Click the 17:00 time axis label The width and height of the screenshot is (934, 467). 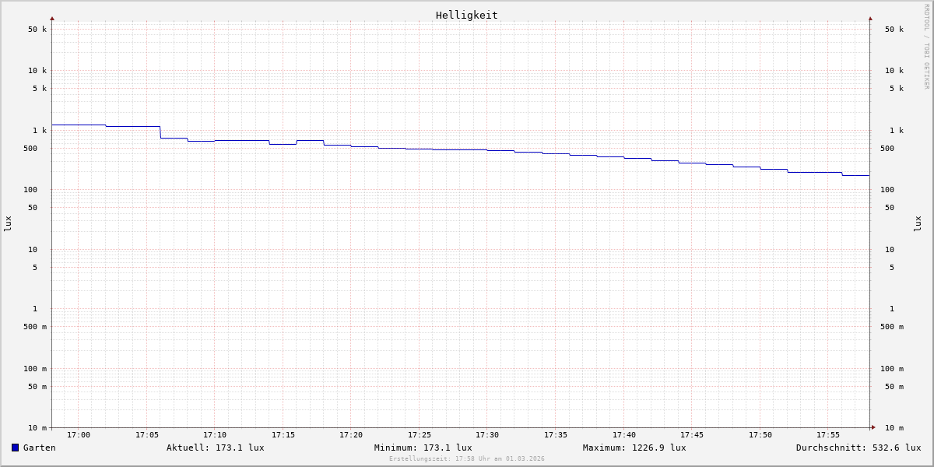click(x=79, y=435)
